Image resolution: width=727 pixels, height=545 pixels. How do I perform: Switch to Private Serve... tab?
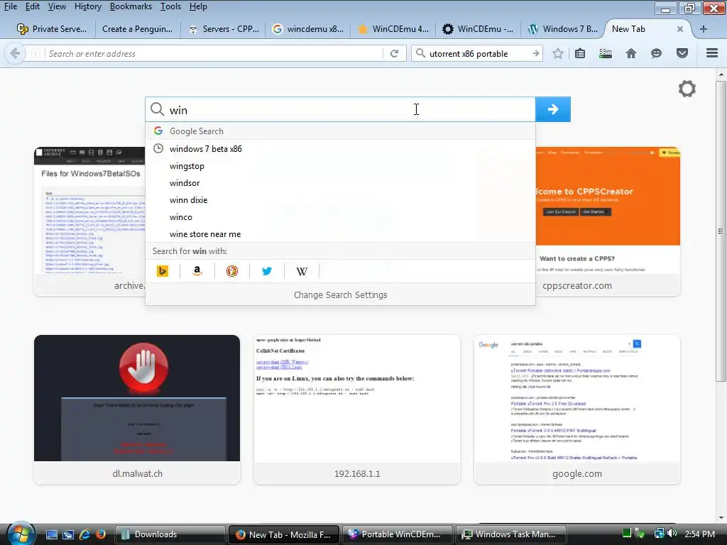(x=51, y=28)
